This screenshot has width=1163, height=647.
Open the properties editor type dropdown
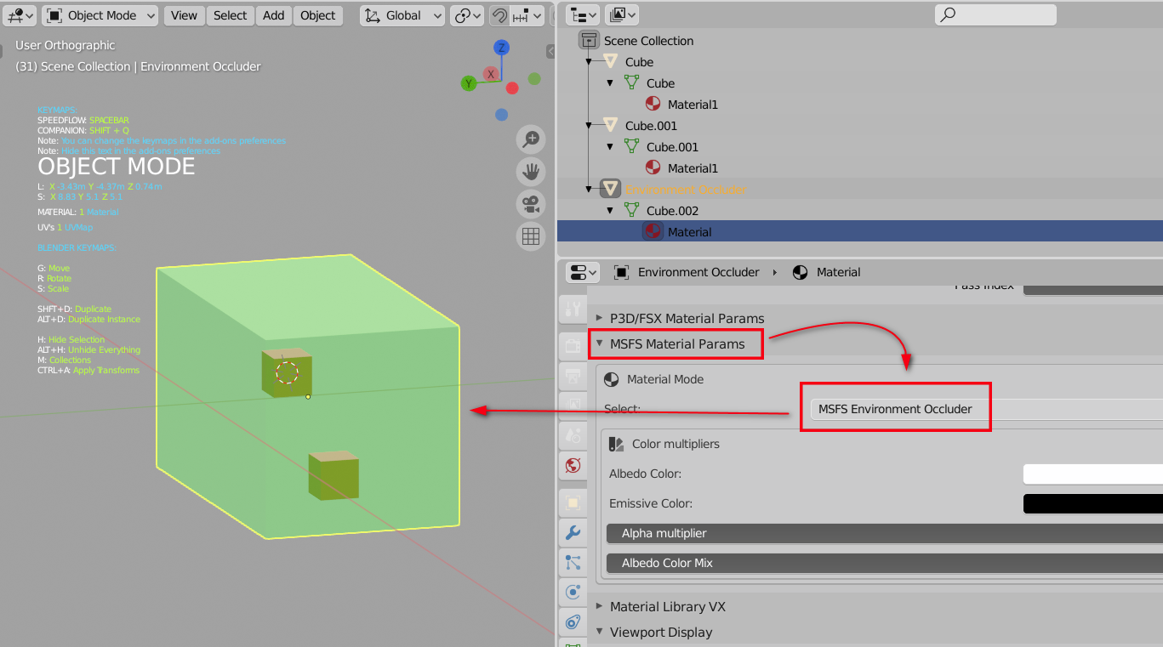(583, 272)
